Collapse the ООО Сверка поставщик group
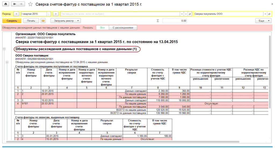 7,62
